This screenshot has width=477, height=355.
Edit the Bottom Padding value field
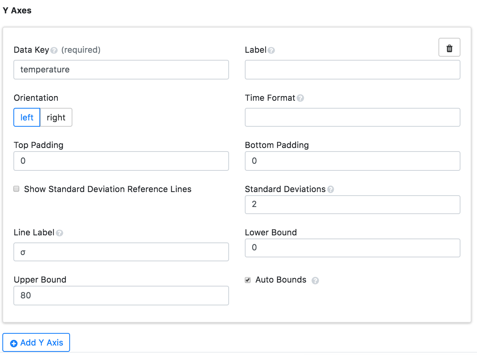pos(352,161)
